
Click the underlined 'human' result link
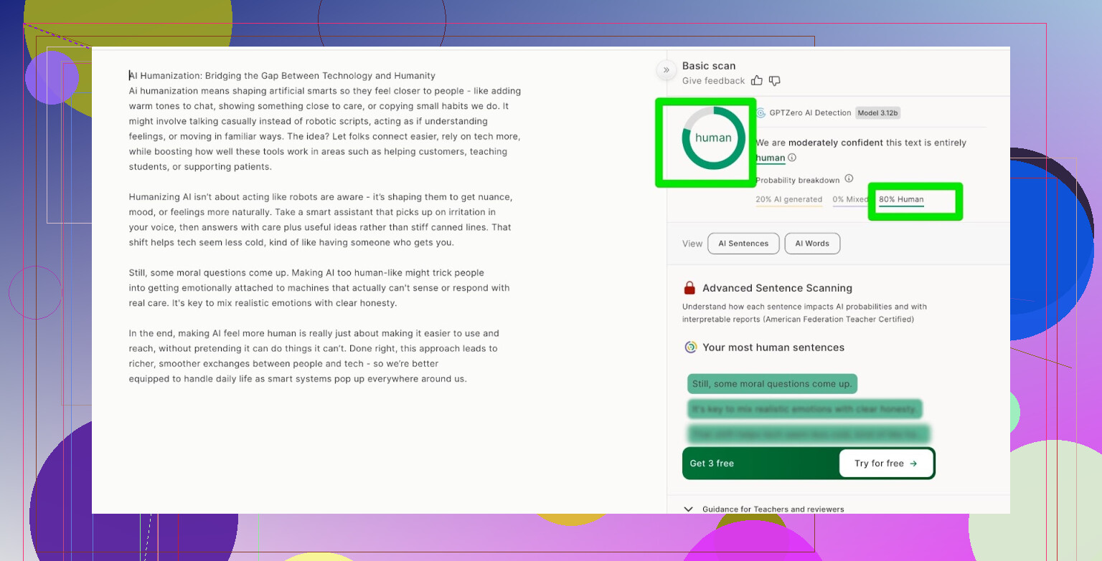(x=770, y=158)
